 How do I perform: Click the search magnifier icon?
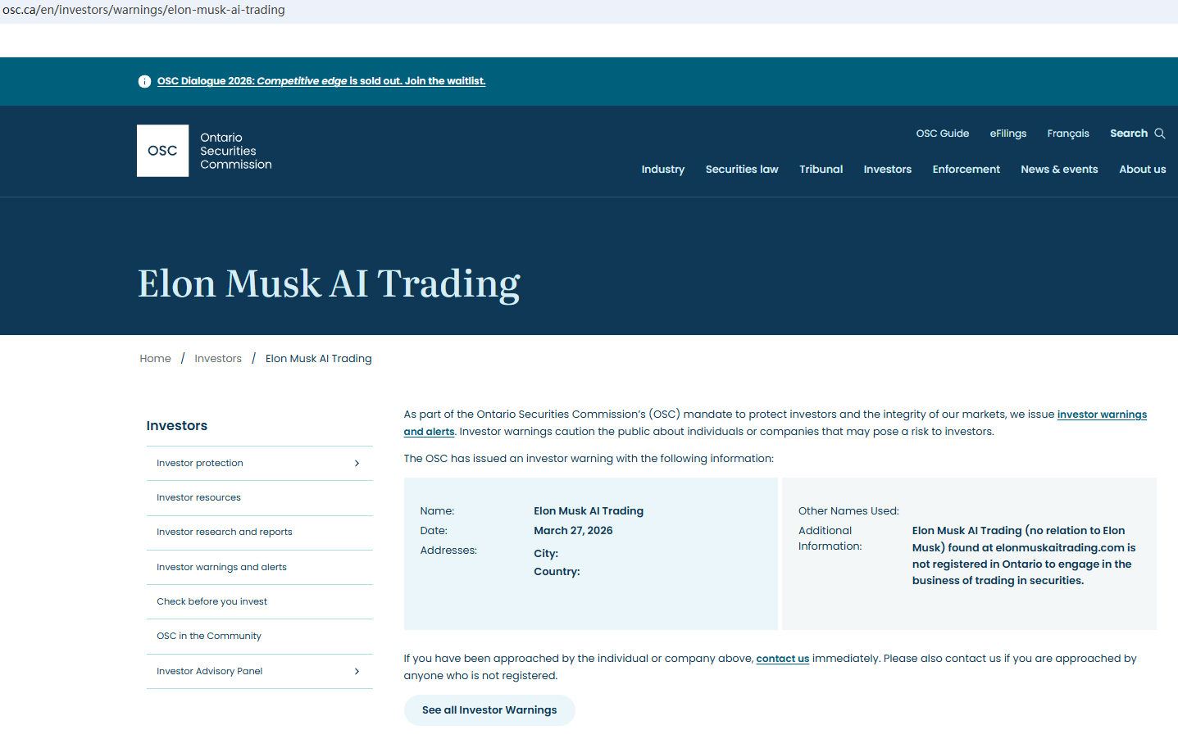(1160, 134)
